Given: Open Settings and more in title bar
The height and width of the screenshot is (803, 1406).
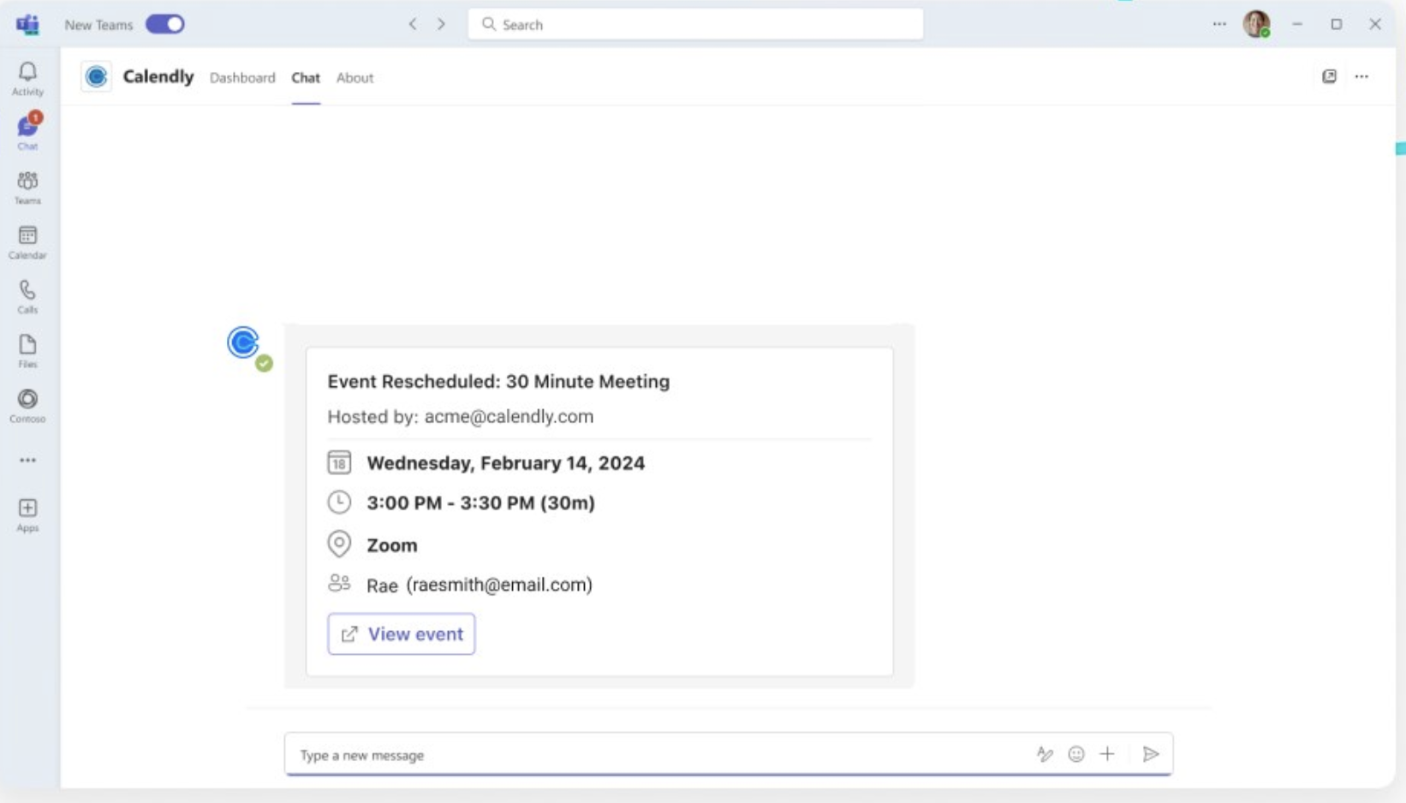Looking at the screenshot, I should pyautogui.click(x=1219, y=24).
